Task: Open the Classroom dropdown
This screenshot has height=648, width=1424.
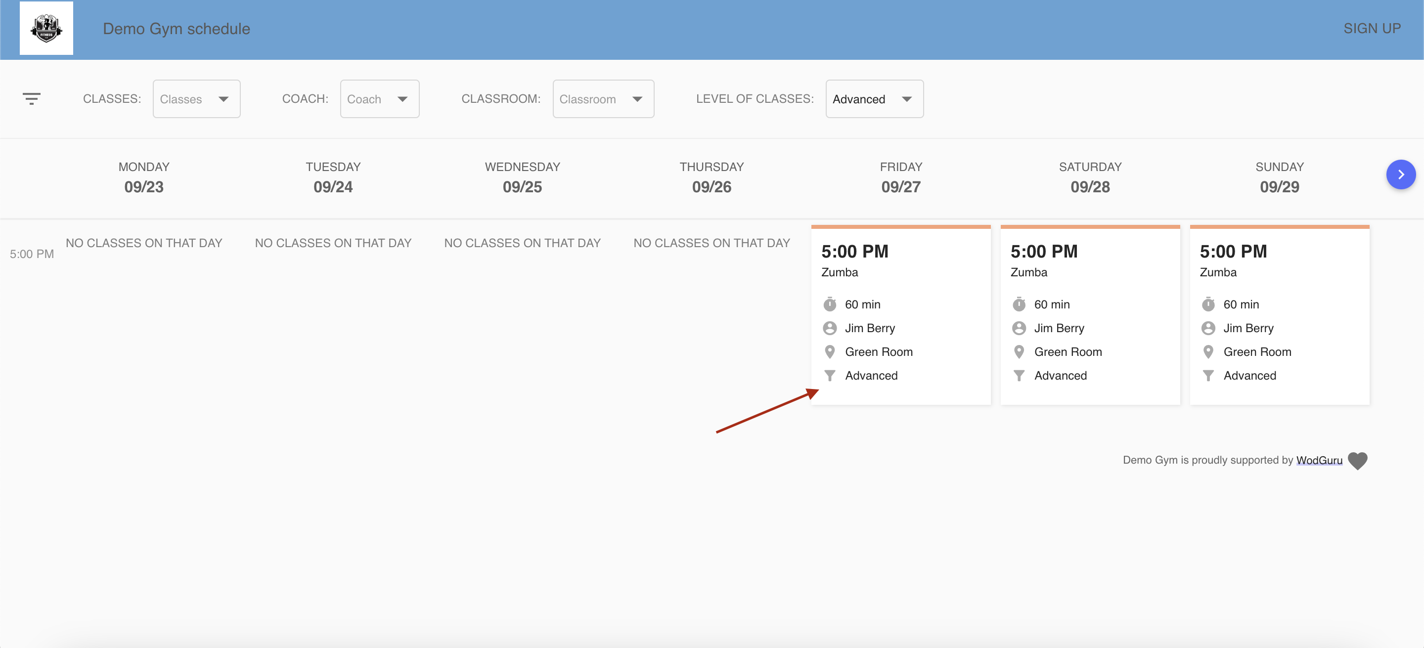Action: [603, 99]
